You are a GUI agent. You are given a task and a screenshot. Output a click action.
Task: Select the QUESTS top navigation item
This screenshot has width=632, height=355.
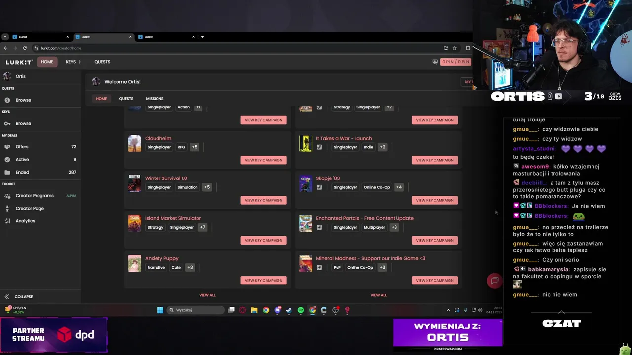point(102,62)
